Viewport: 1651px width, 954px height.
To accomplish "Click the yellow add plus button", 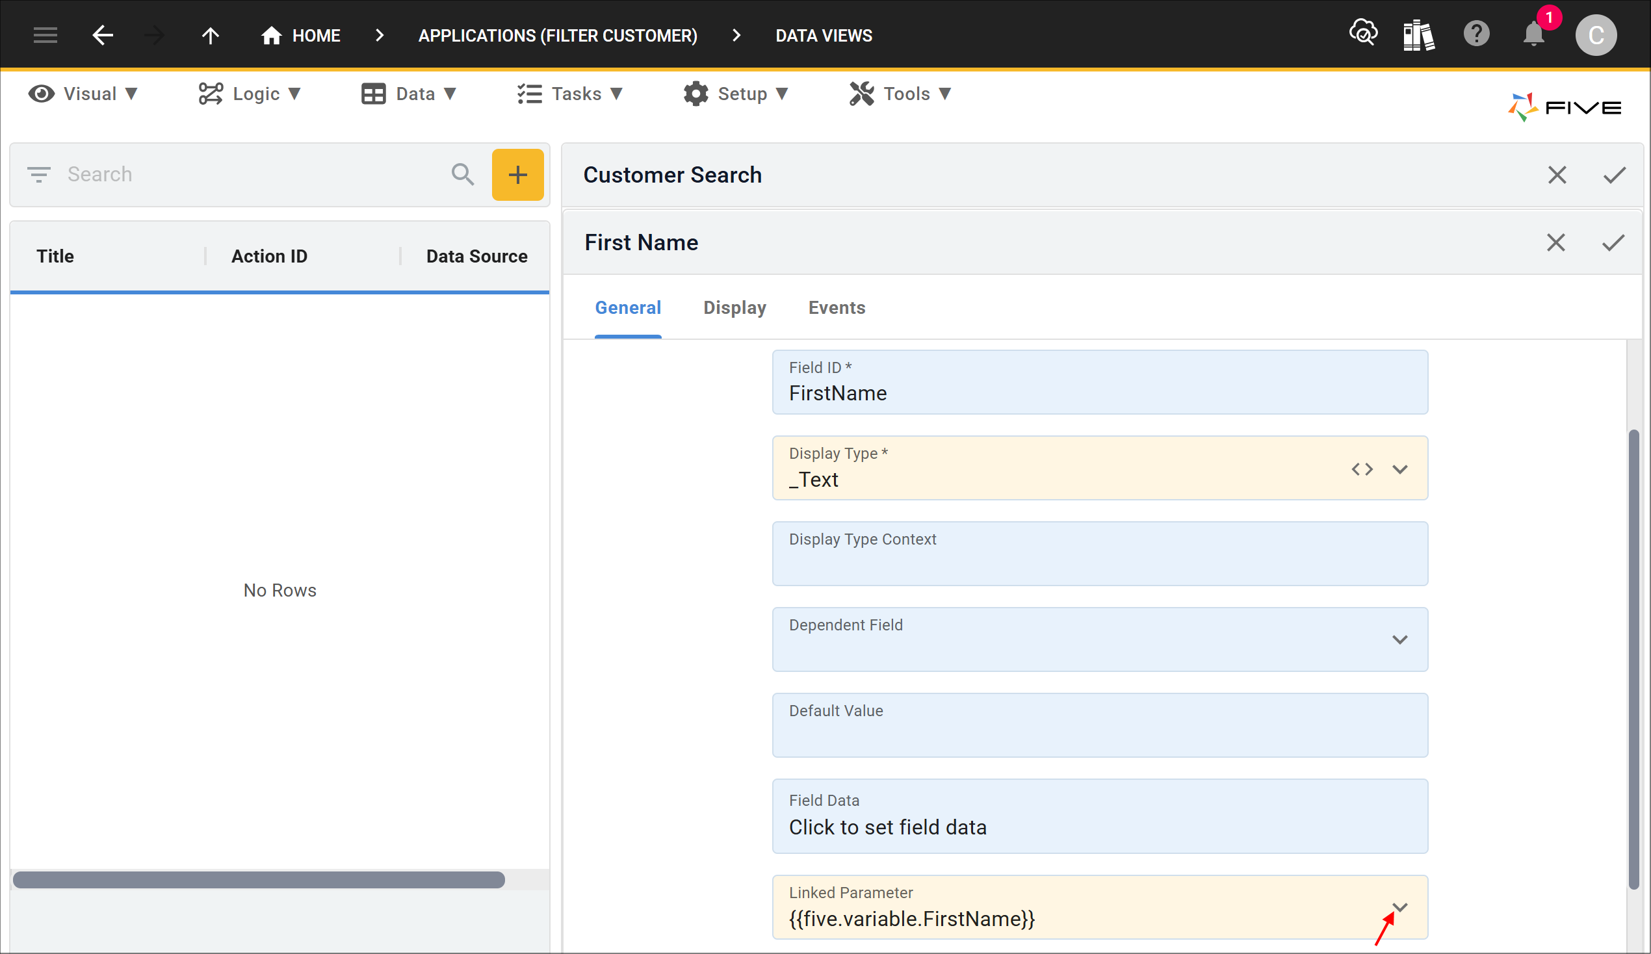I will coord(517,174).
